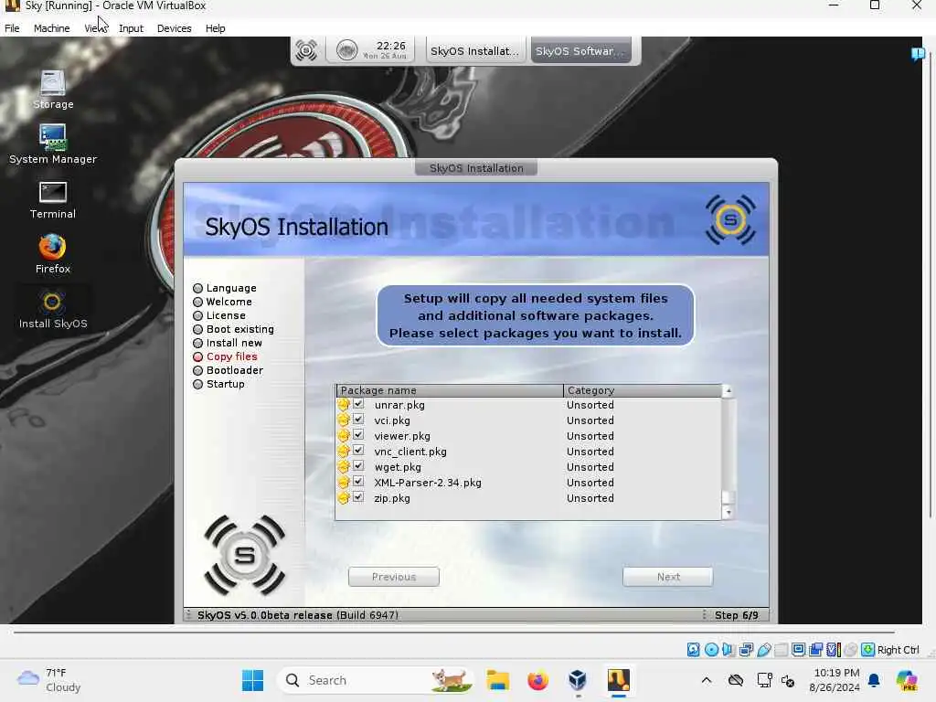
Task: Switch to the SkyOS Installat... panel task
Action: click(x=475, y=51)
